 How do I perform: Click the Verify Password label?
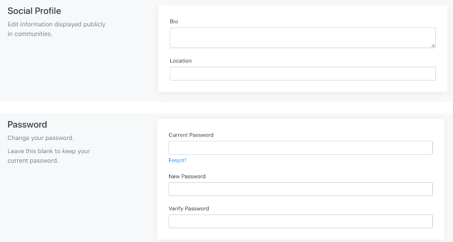(x=189, y=209)
